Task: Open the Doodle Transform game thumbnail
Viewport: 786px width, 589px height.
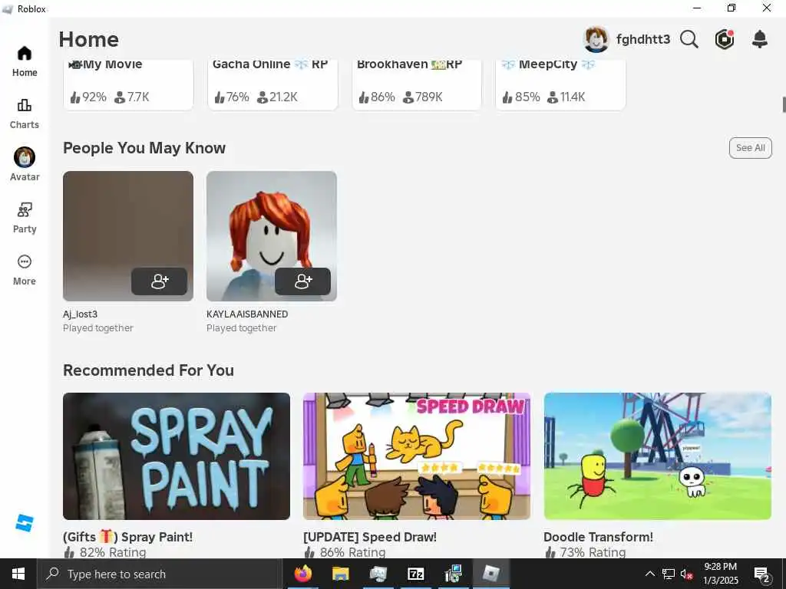Action: tap(658, 456)
